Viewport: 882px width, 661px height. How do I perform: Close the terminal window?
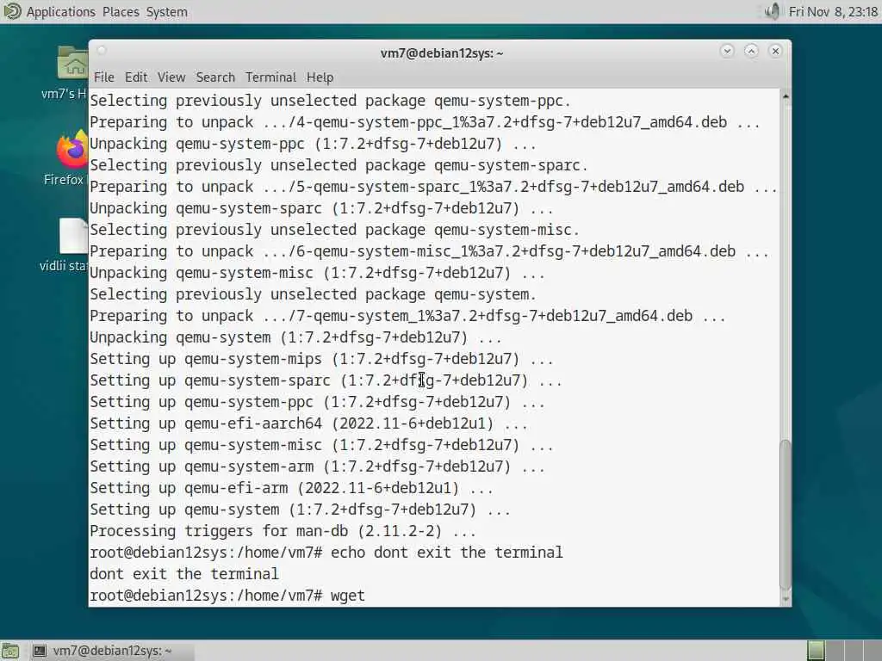(x=775, y=51)
